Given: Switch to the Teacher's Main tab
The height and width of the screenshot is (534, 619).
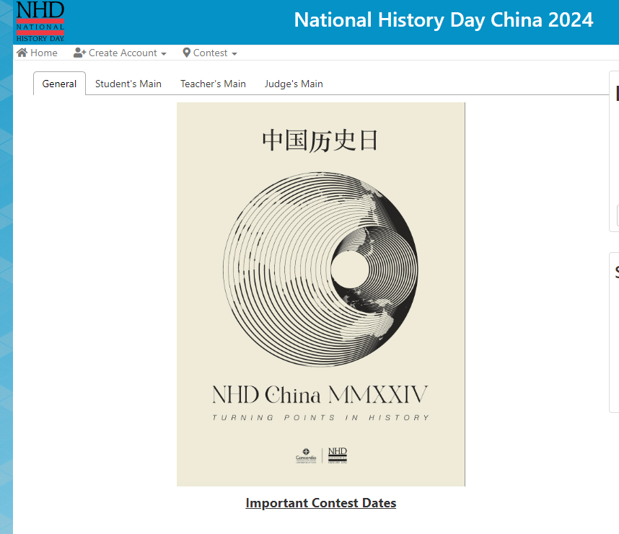Looking at the screenshot, I should click(213, 84).
